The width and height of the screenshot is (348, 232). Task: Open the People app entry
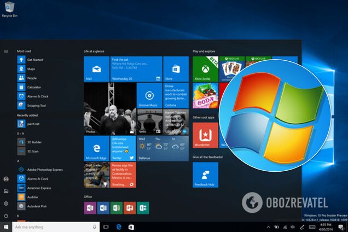coord(27,78)
